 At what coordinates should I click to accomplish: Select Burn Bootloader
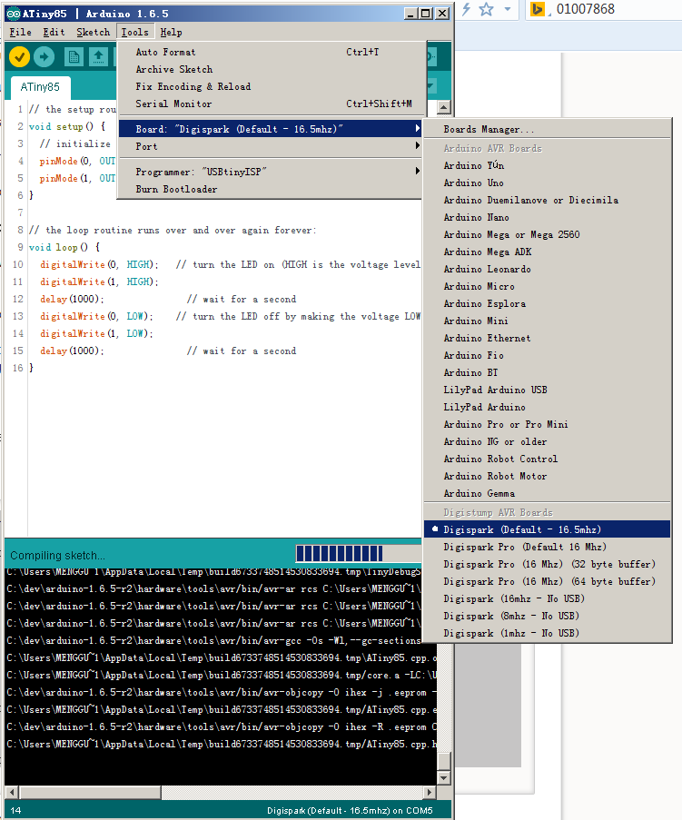(x=270, y=189)
